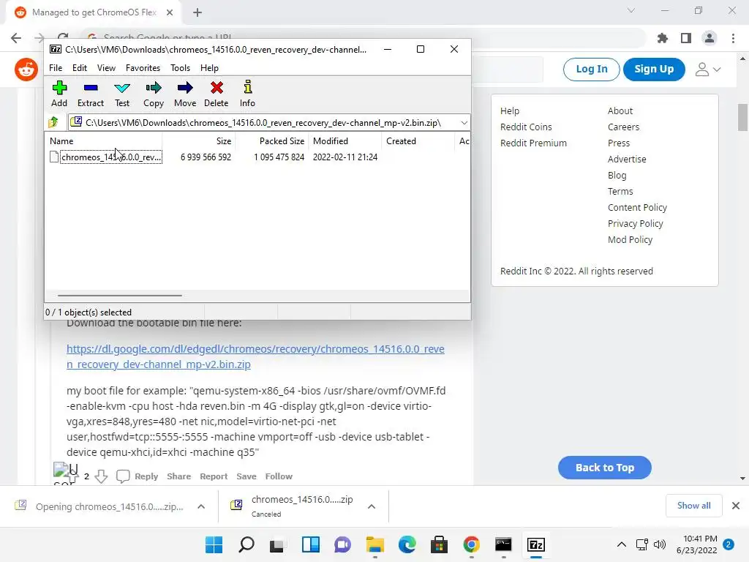Open Info for the archive
Image resolution: width=749 pixels, height=562 pixels.
point(247,94)
